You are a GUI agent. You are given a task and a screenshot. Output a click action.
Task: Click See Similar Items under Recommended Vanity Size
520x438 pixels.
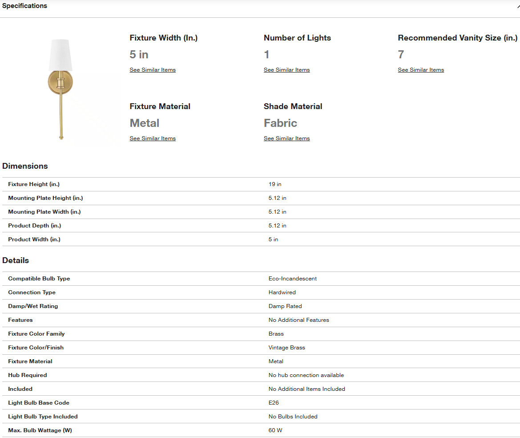pos(421,70)
